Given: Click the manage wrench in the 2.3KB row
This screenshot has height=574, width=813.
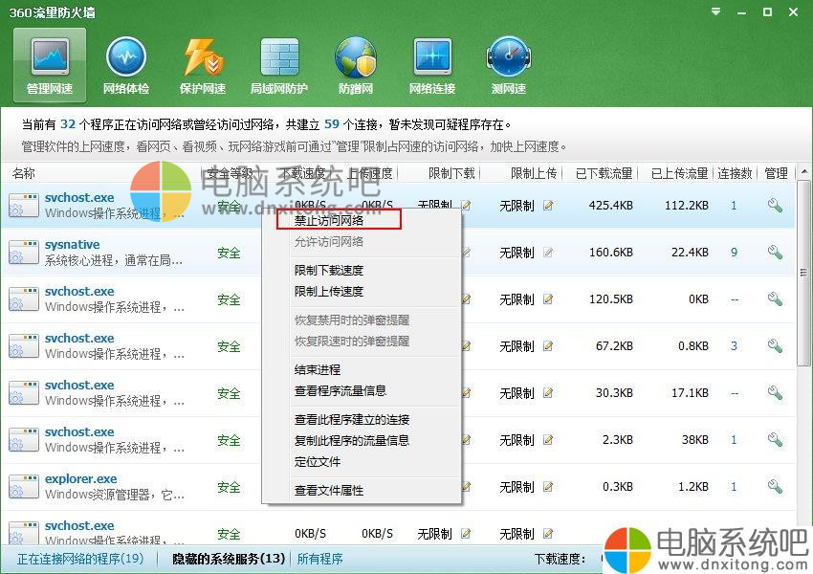Looking at the screenshot, I should tap(775, 440).
